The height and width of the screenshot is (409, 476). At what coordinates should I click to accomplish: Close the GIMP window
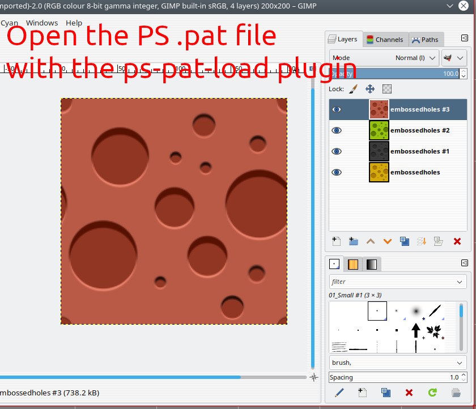click(x=464, y=6)
